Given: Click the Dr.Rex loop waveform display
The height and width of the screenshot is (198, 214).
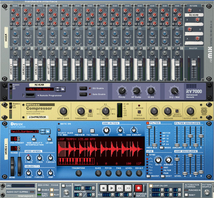Looking at the screenshot, I should pos(100,149).
